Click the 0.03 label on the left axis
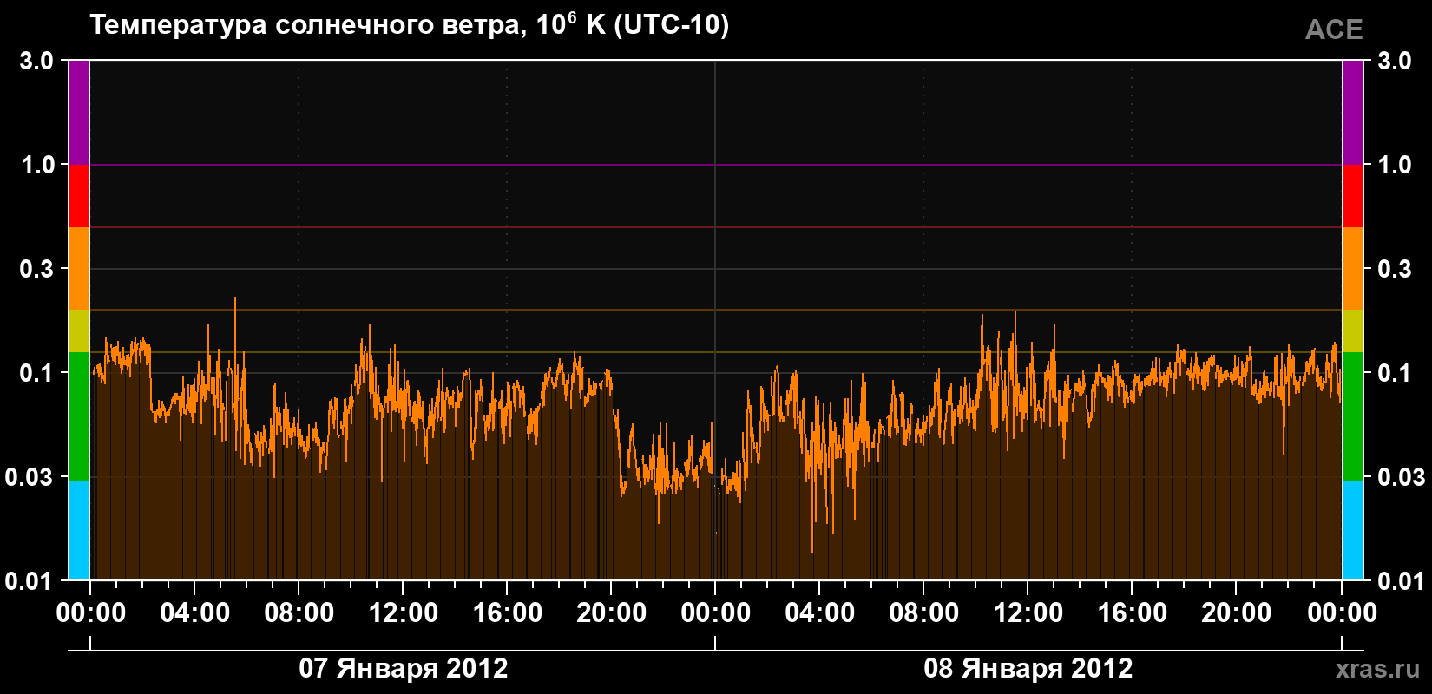1432x694 pixels. (x=30, y=477)
